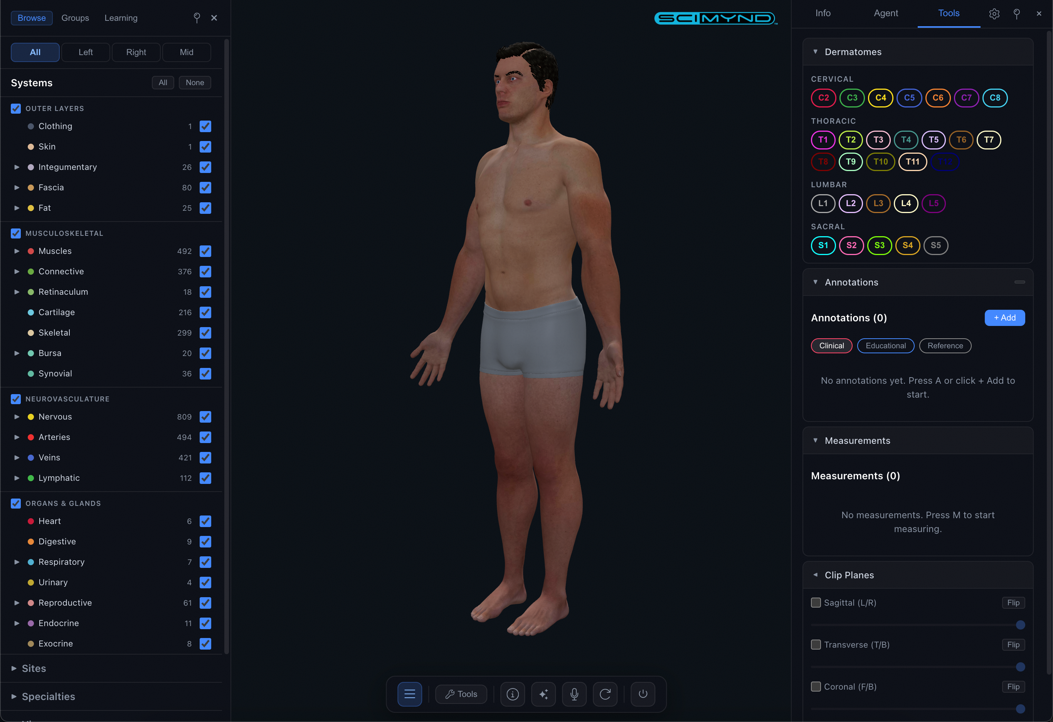Click the info icon in bottom toolbar
This screenshot has width=1053, height=722.
click(x=512, y=694)
